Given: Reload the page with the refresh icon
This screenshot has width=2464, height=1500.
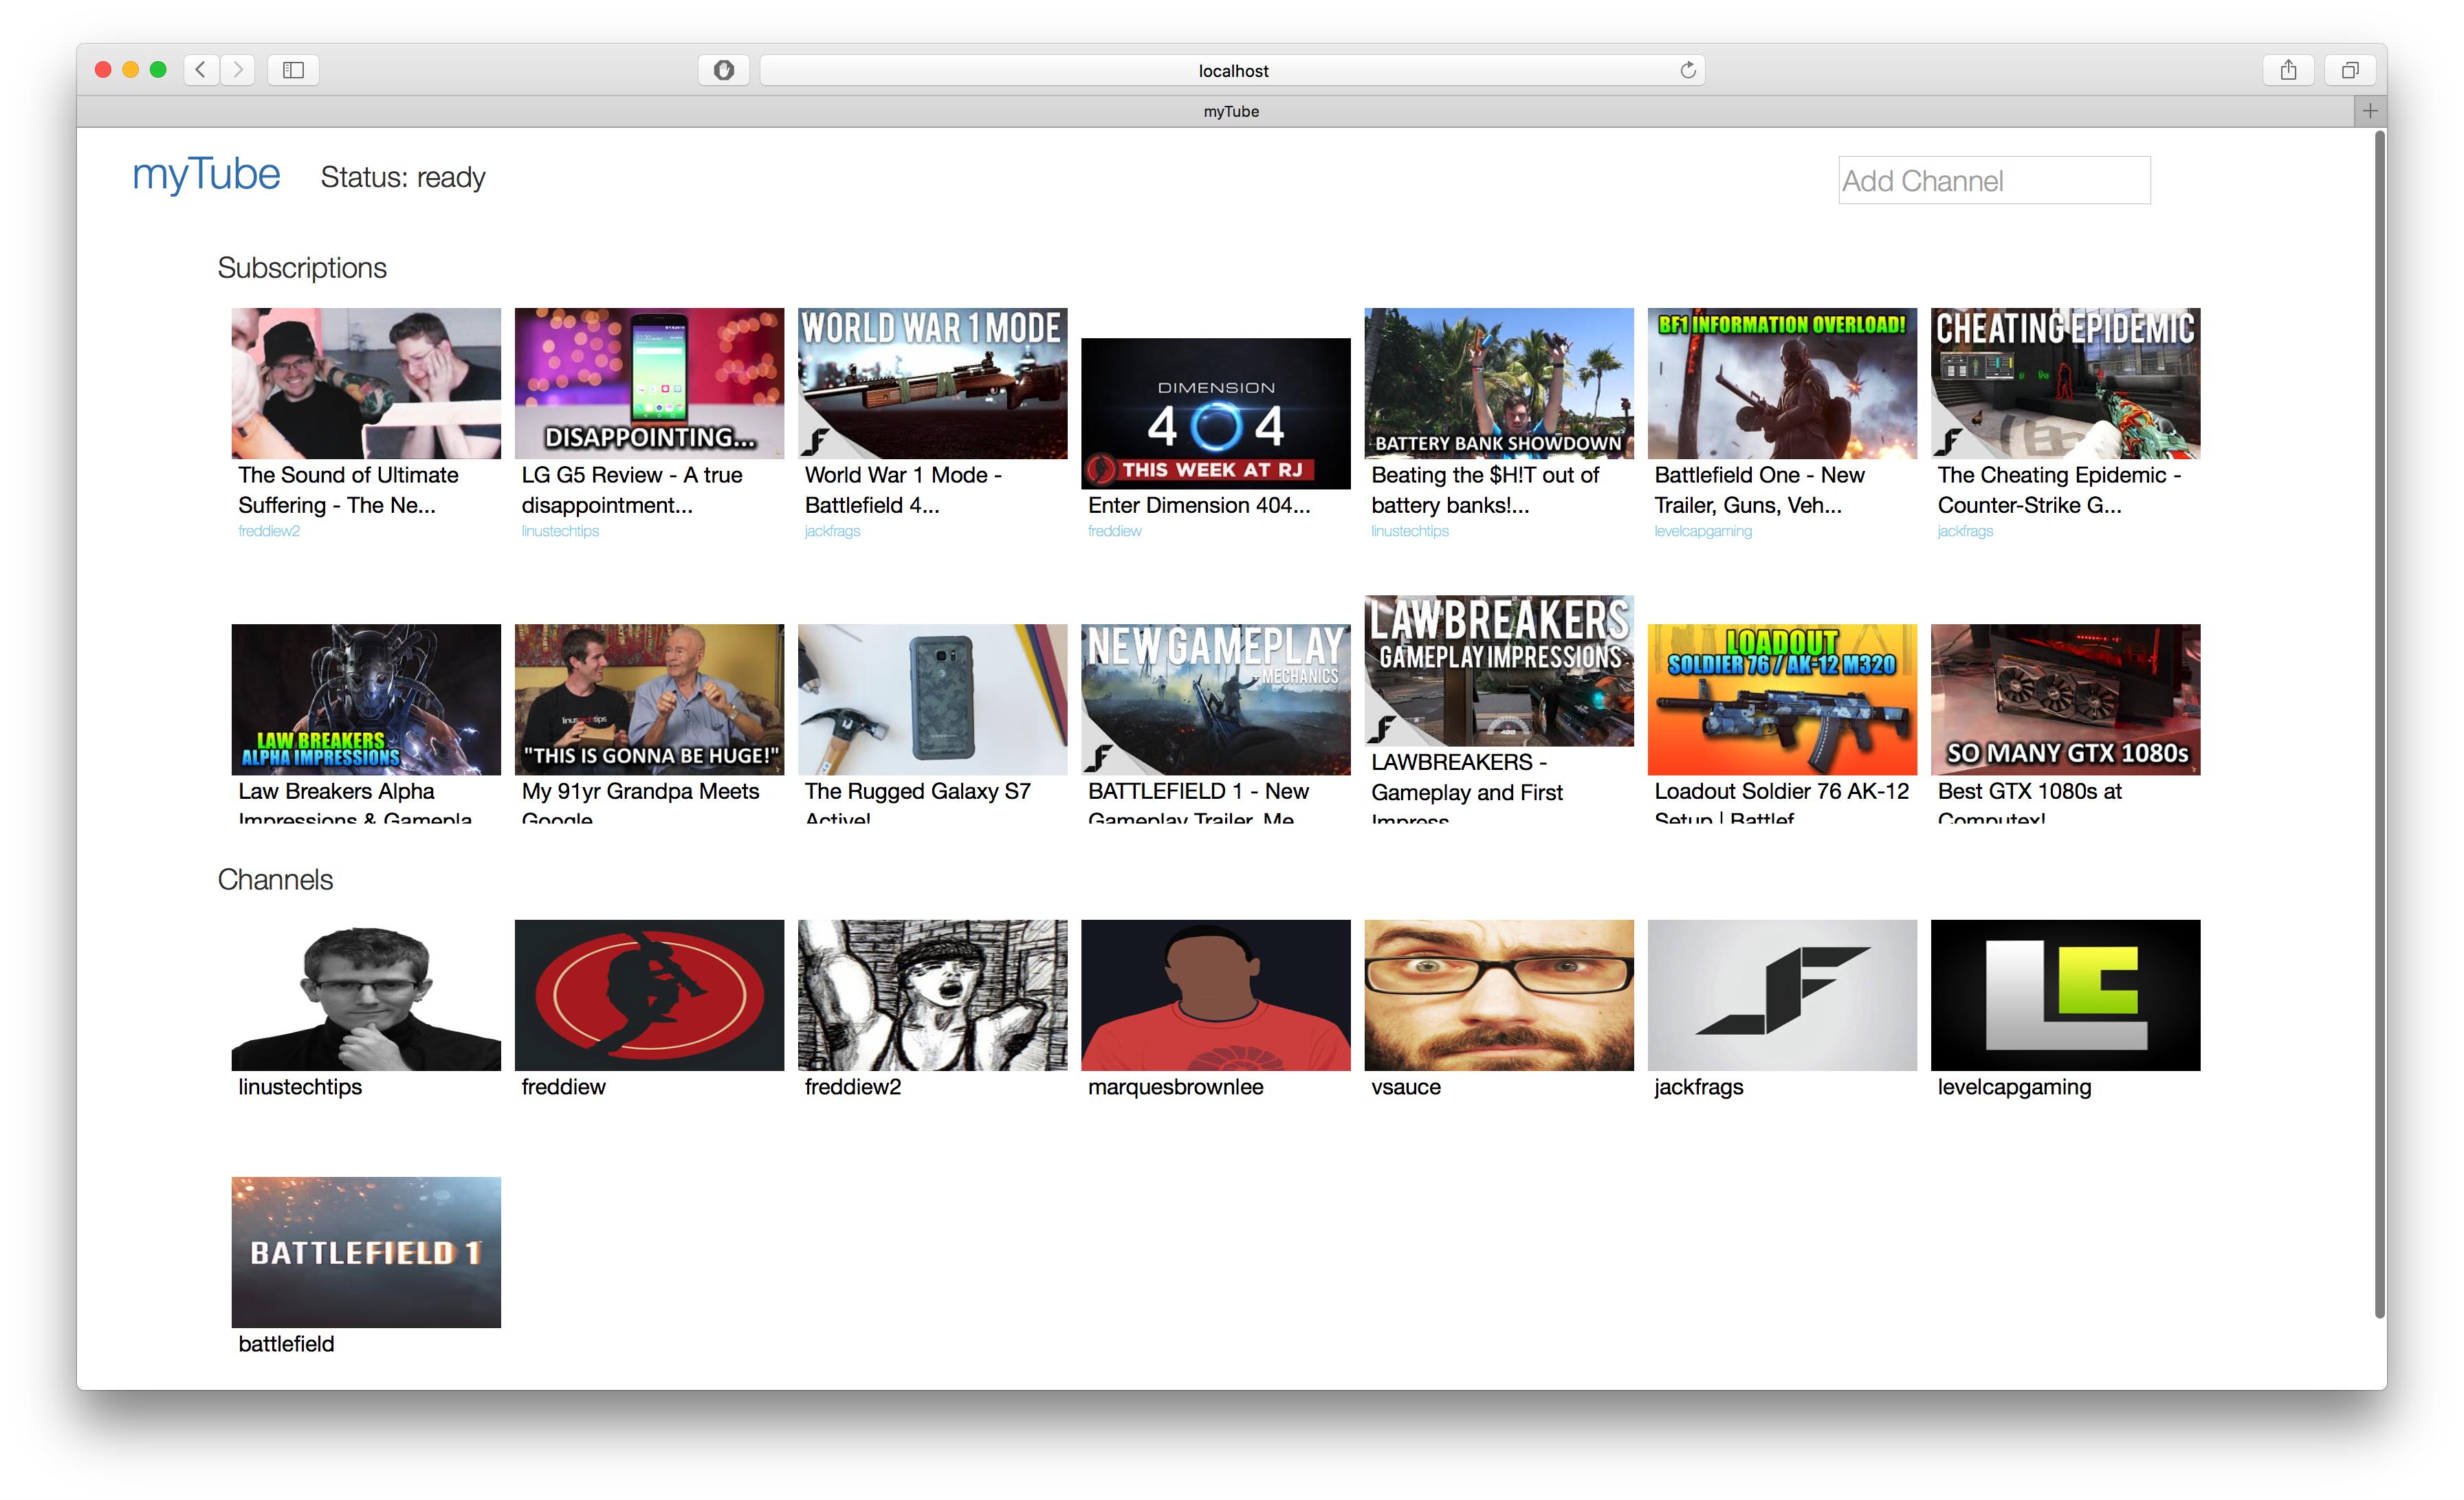Looking at the screenshot, I should (1688, 70).
